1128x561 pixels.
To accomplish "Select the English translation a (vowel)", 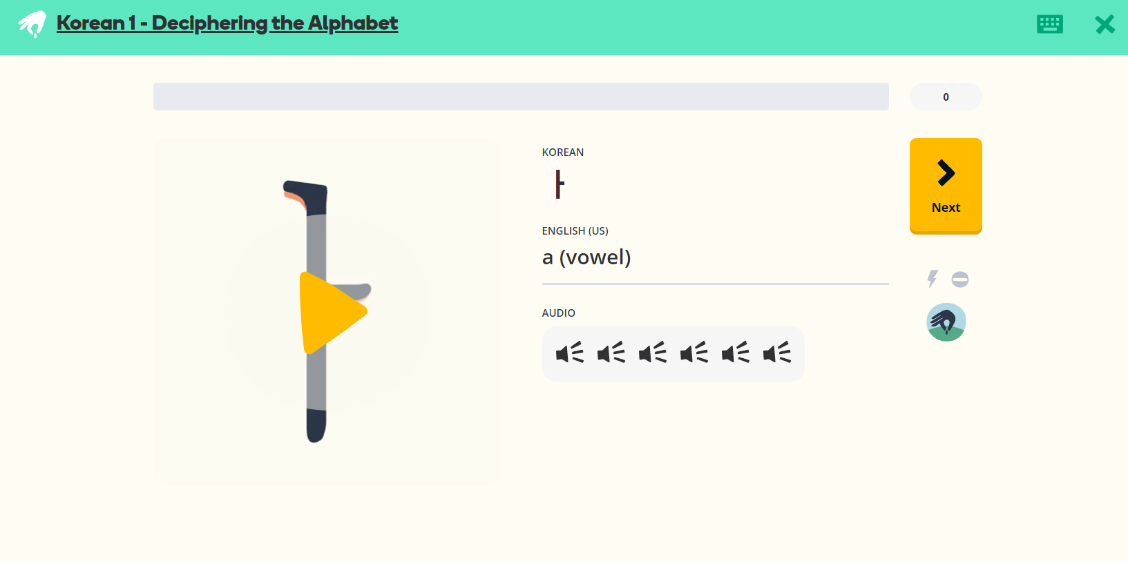I will [x=586, y=257].
